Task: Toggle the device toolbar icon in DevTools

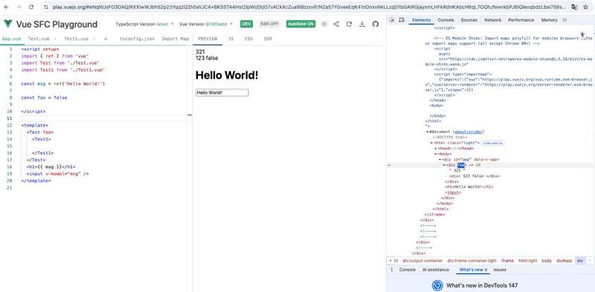Action: [402, 20]
